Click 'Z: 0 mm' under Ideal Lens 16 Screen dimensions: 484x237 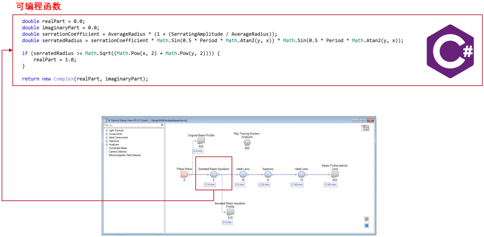click(x=239, y=185)
